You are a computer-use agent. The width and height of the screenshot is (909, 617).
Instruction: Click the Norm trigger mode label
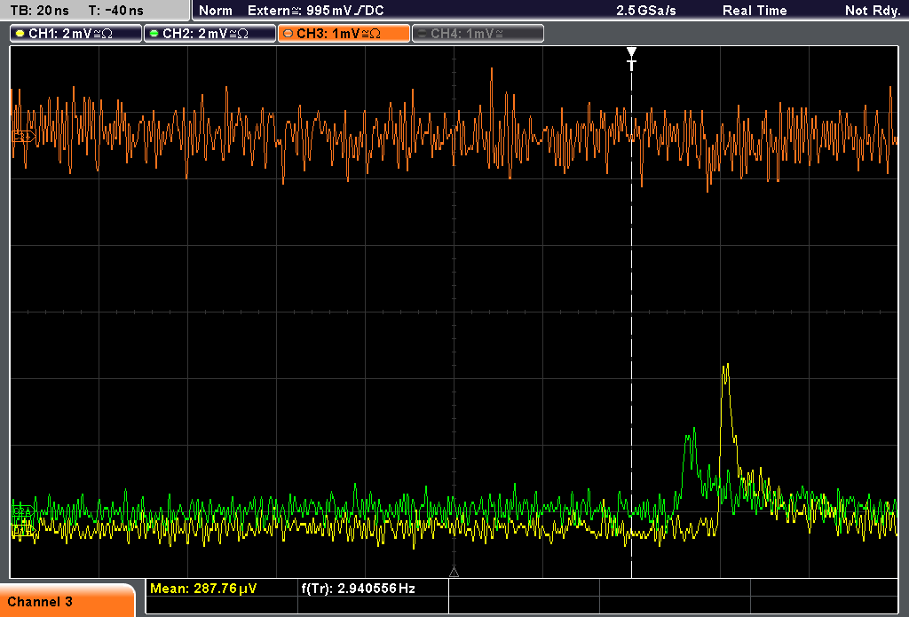pos(215,11)
